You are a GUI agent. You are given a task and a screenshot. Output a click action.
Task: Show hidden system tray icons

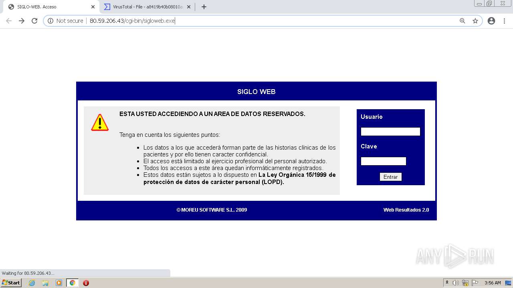[447, 283]
